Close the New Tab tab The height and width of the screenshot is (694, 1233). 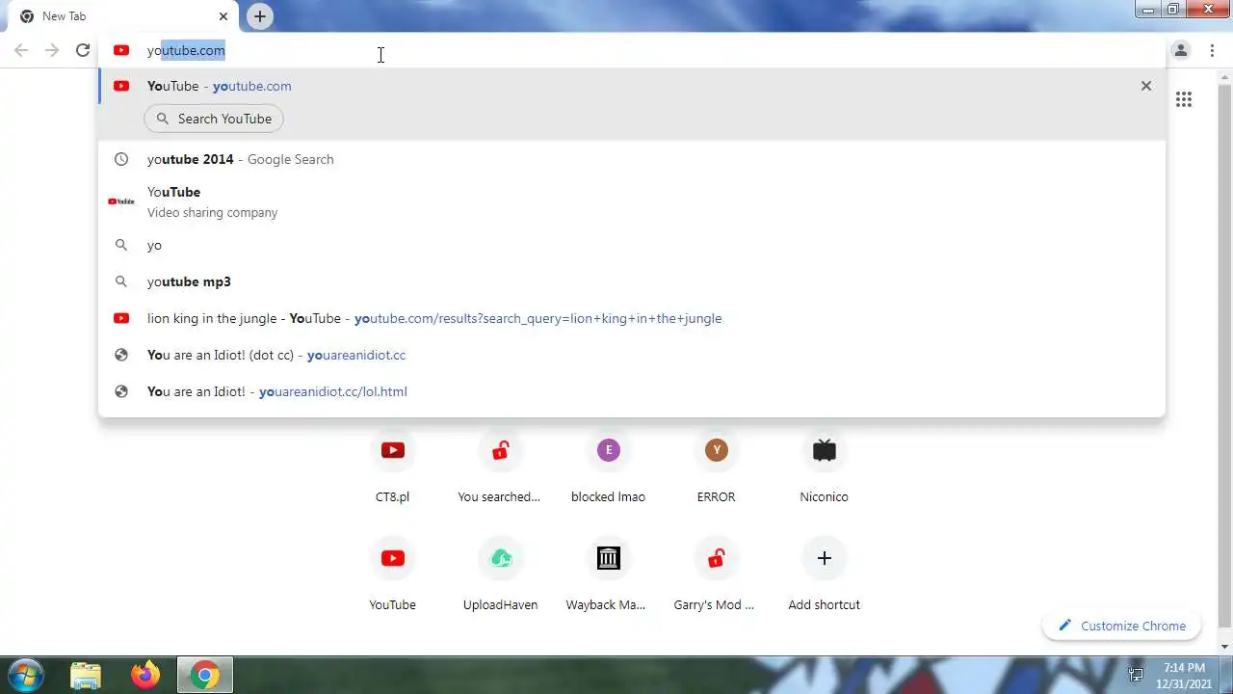(x=223, y=16)
